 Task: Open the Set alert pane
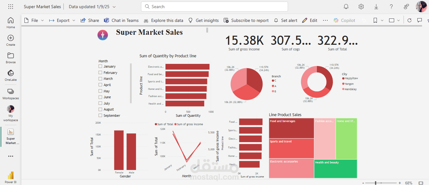[x=285, y=20]
